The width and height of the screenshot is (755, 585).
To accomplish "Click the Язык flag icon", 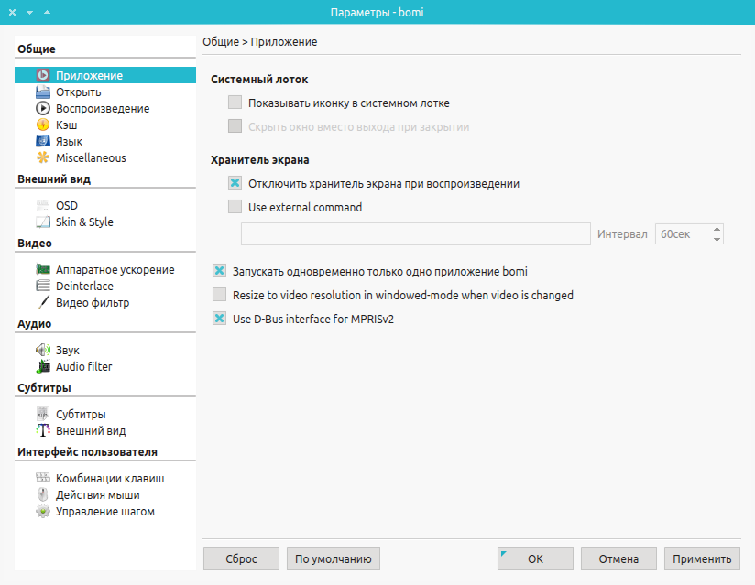I will [x=43, y=141].
